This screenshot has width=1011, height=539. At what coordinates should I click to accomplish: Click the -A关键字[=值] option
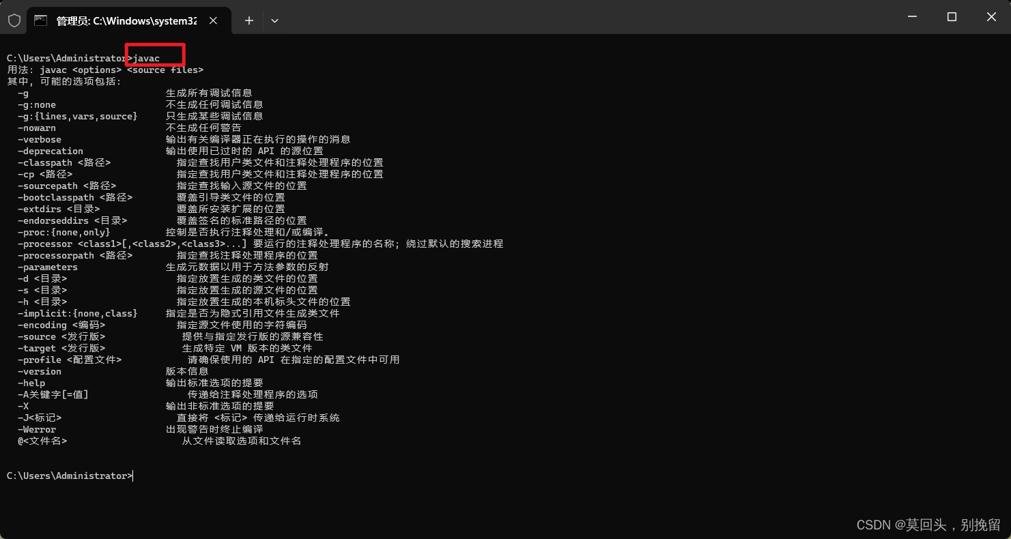53,395
